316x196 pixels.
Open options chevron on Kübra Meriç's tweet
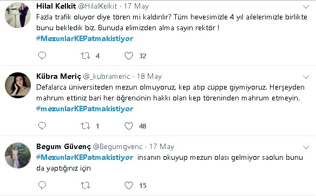[306, 77]
